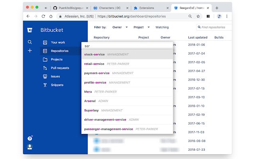Click the browser home icon
Viewport: 255px width, 159px height.
click(x=51, y=16)
